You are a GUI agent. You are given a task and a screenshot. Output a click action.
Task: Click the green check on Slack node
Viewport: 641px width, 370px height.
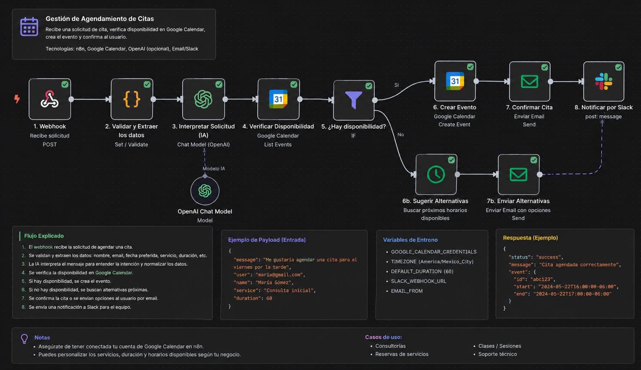[619, 67]
